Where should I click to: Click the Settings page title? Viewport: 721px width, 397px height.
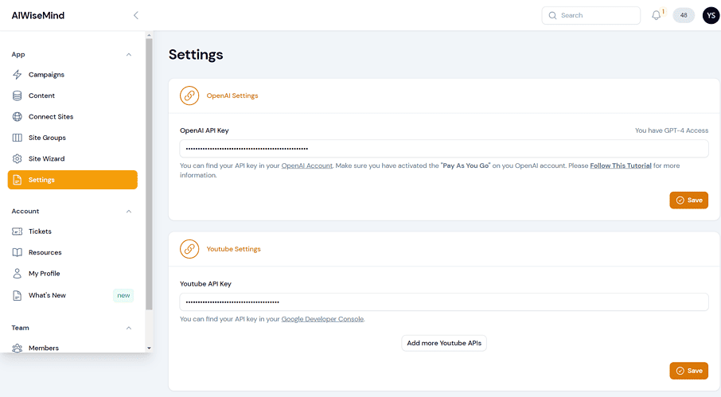coord(196,55)
